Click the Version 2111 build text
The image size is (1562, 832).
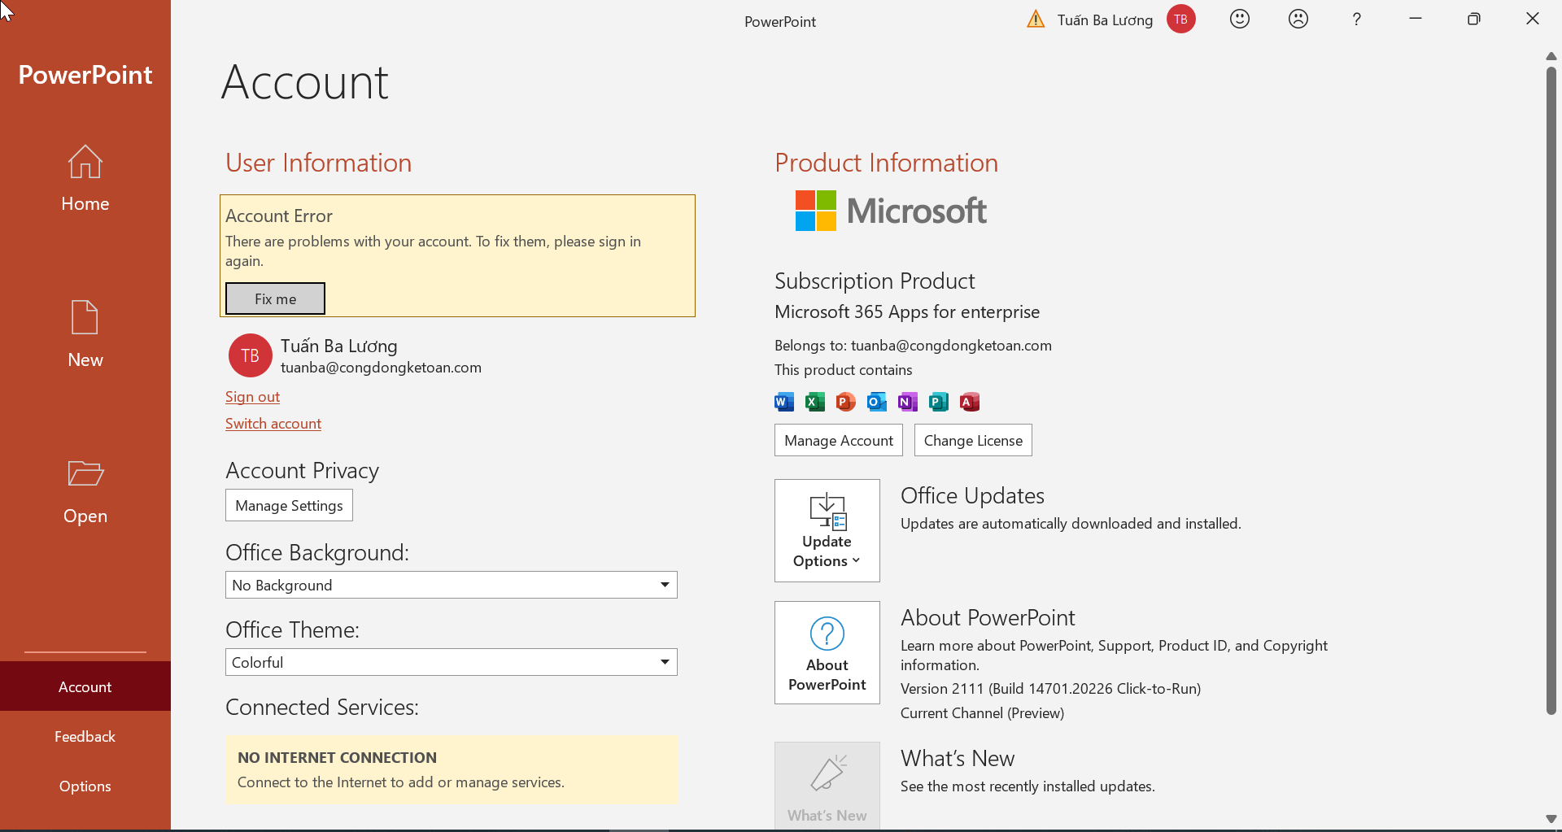tap(1050, 689)
